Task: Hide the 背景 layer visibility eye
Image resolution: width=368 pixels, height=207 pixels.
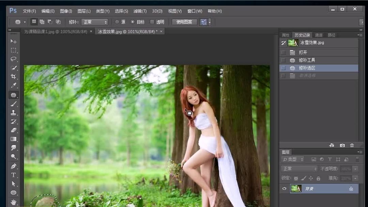Action: point(284,188)
